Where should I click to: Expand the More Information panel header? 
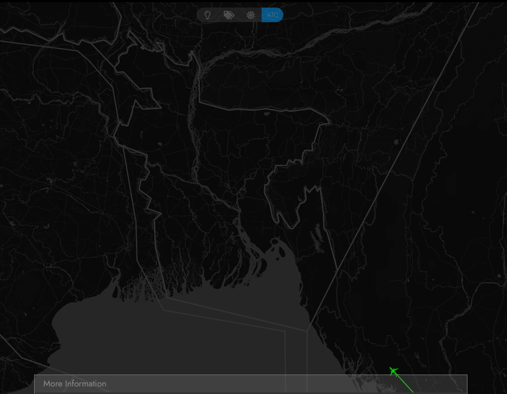pos(75,384)
